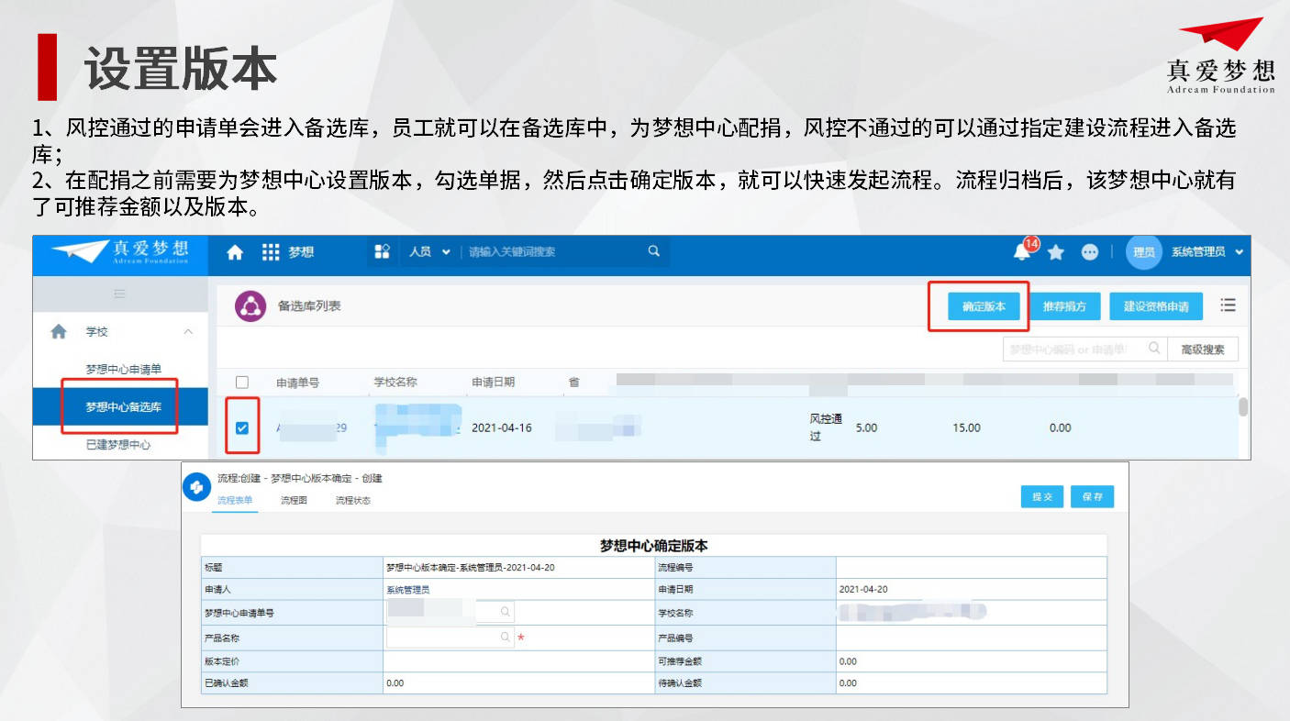The width and height of the screenshot is (1290, 721).
Task: Click magnifier in 梦想中心编码 search box
Action: coord(1154,349)
